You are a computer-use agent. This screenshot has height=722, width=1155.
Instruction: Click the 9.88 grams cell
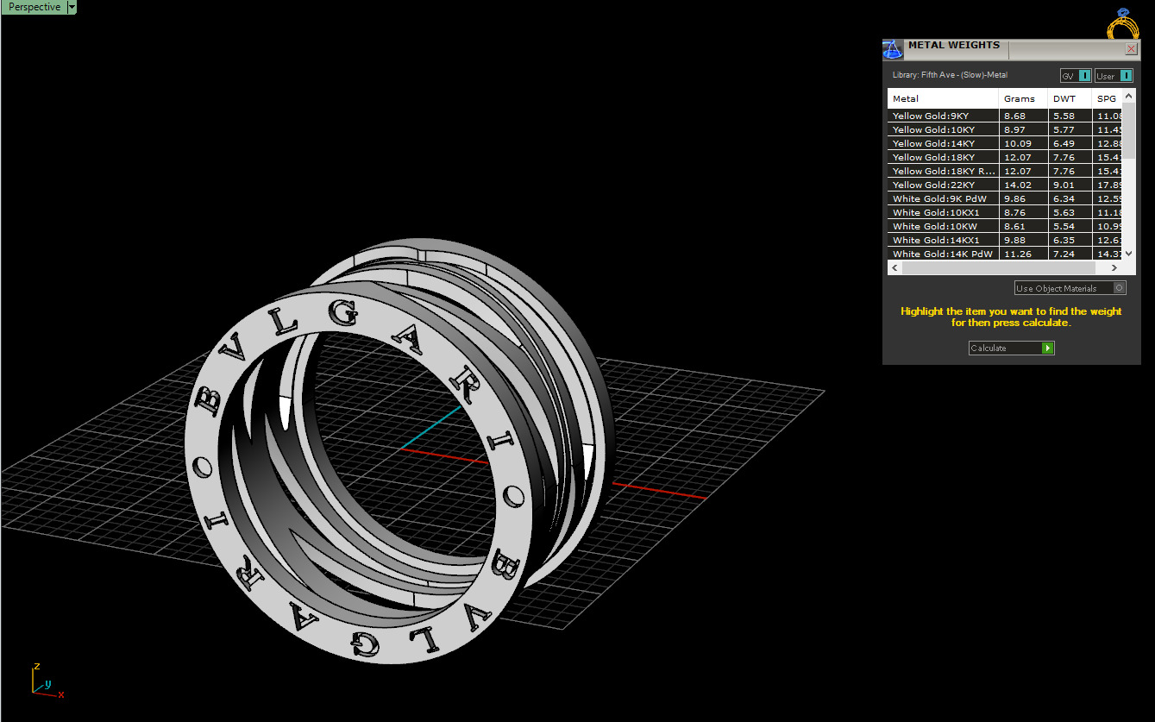(x=1023, y=240)
